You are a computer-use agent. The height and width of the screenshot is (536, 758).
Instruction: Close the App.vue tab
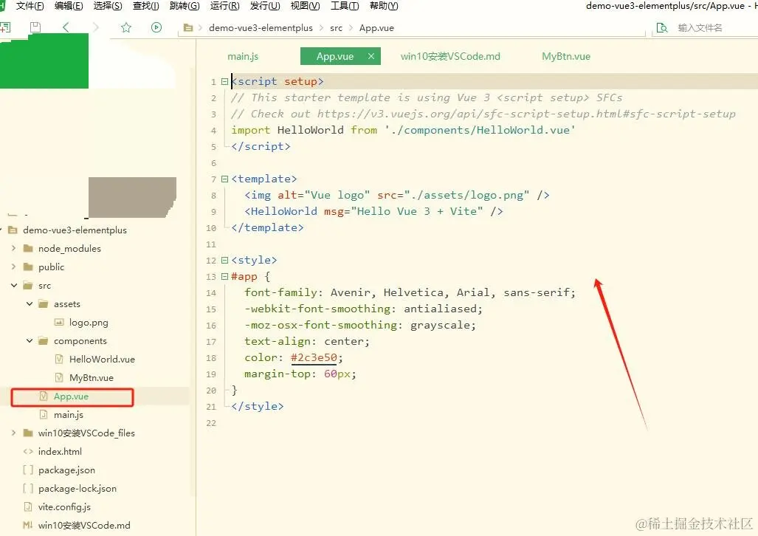point(371,56)
